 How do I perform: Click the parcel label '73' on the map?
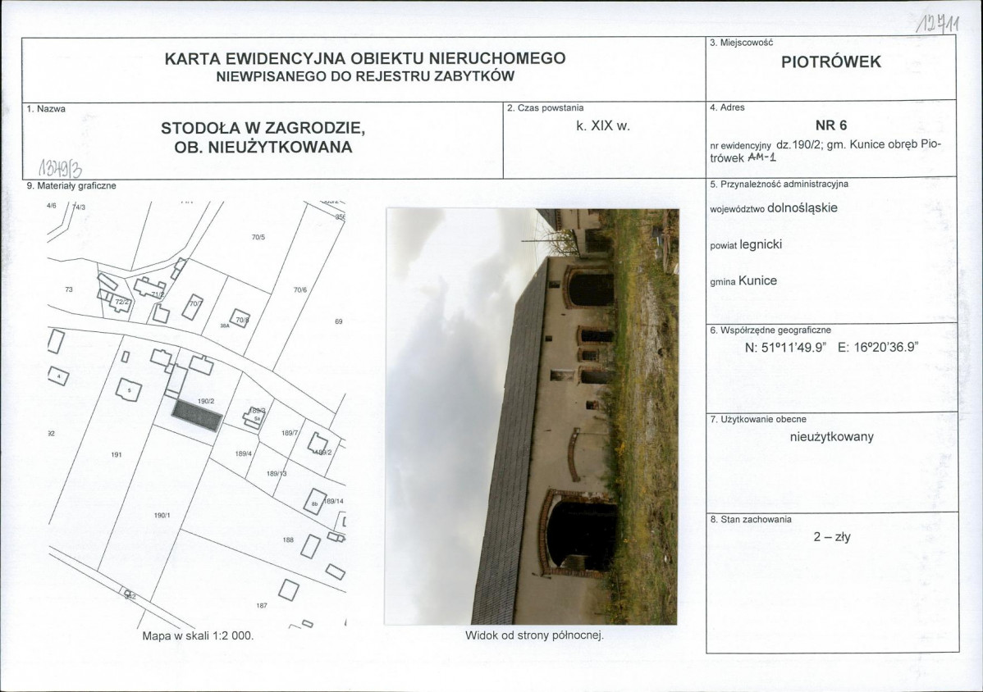click(69, 289)
